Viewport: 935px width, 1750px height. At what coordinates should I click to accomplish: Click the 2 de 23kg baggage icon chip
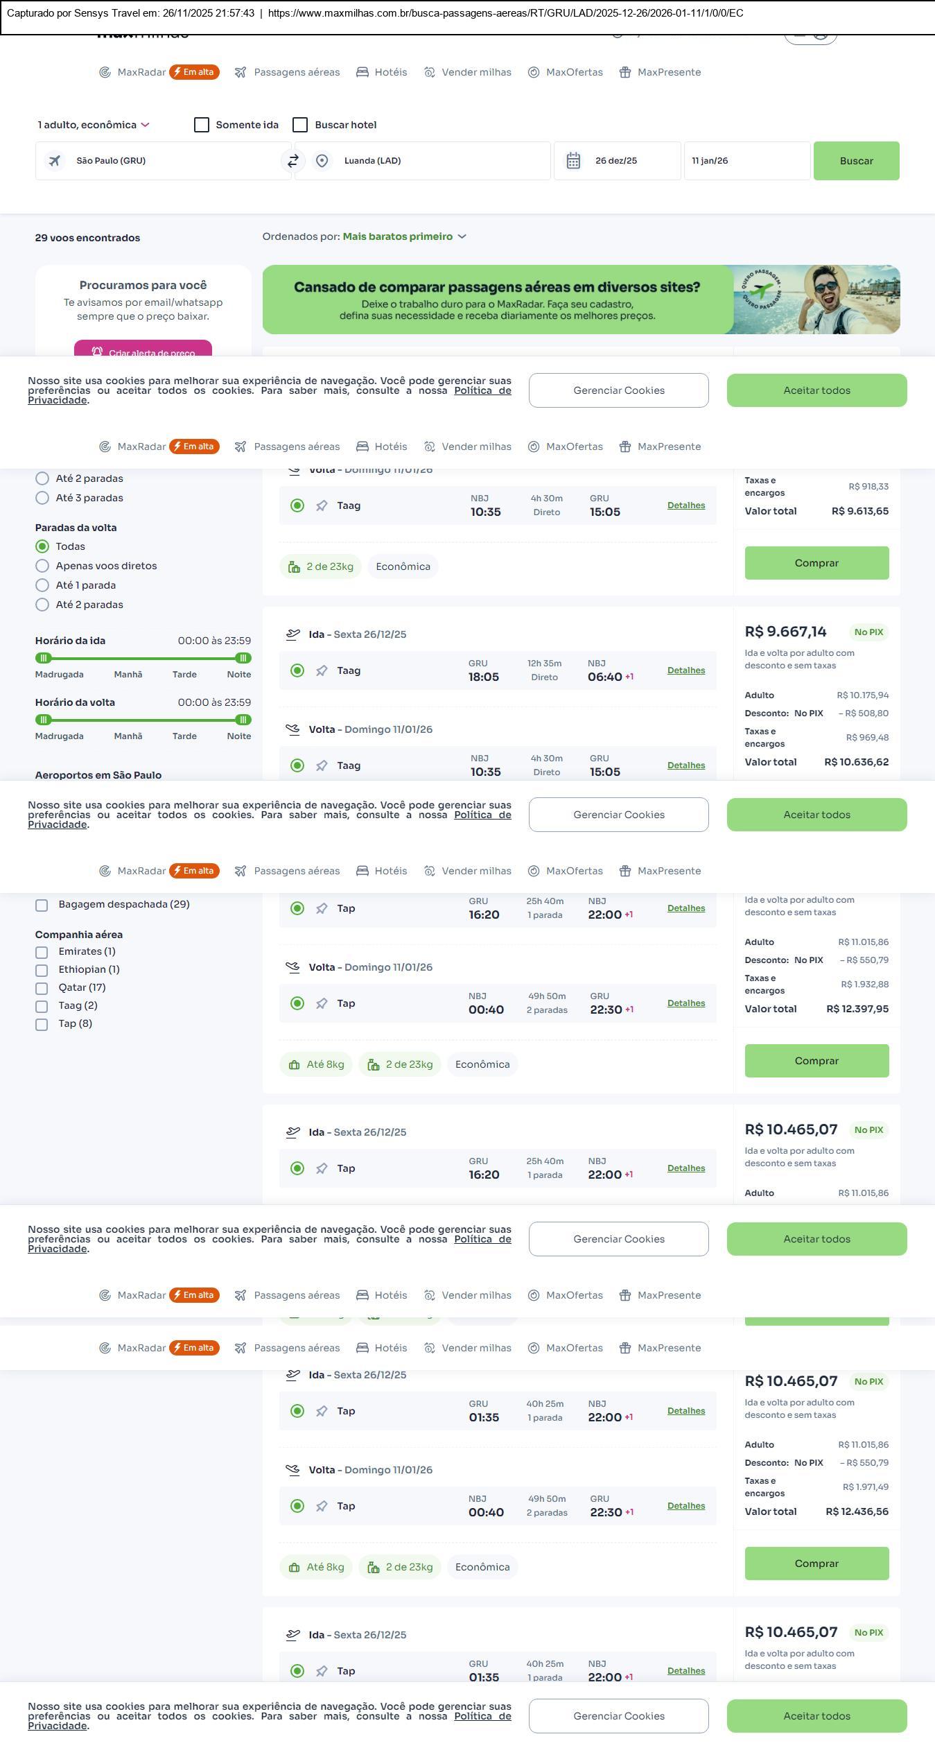[321, 566]
